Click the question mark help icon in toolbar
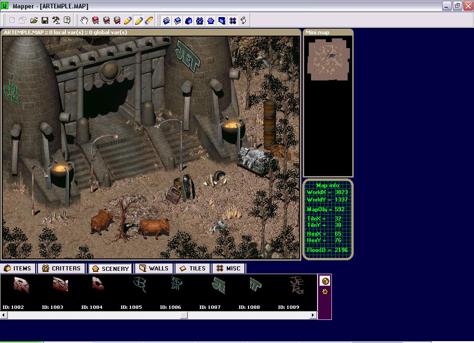 [67, 20]
